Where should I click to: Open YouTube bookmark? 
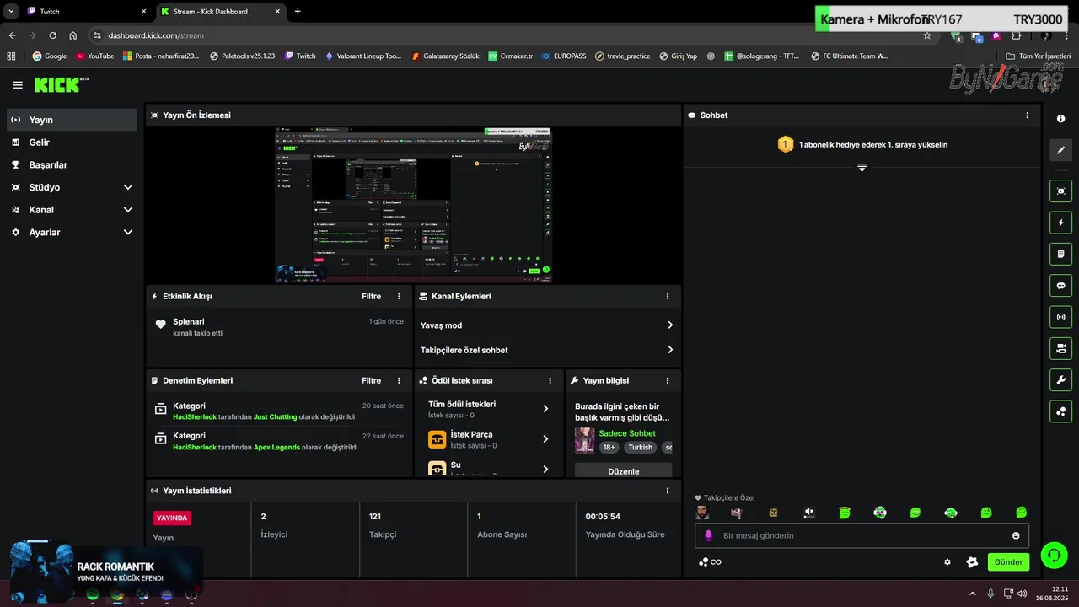click(x=95, y=56)
